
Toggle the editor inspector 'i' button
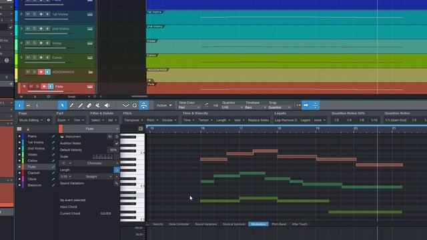(19, 105)
